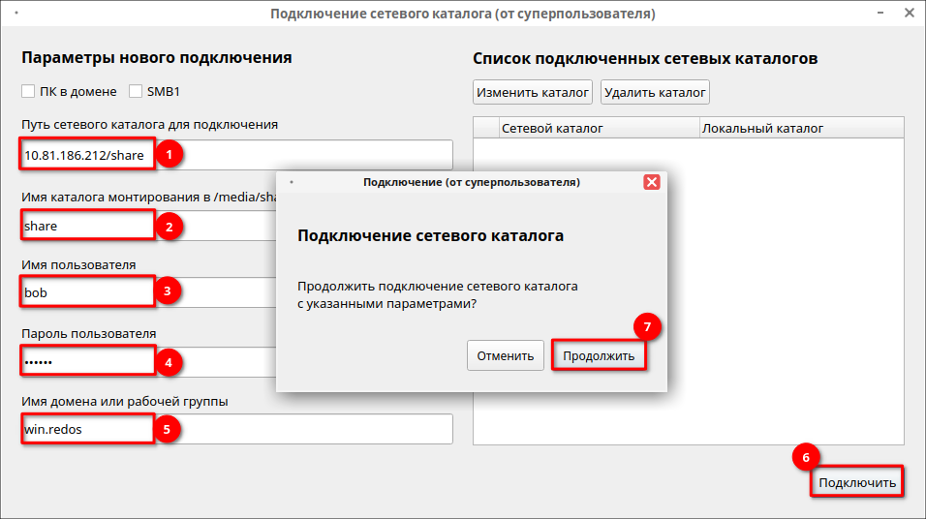Toggle the SMB1 checkbox
The height and width of the screenshot is (519, 926).
tap(136, 92)
